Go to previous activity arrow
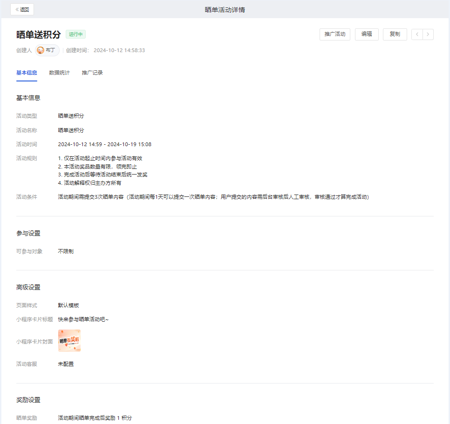Screen dimensions: 450x424 (417, 34)
